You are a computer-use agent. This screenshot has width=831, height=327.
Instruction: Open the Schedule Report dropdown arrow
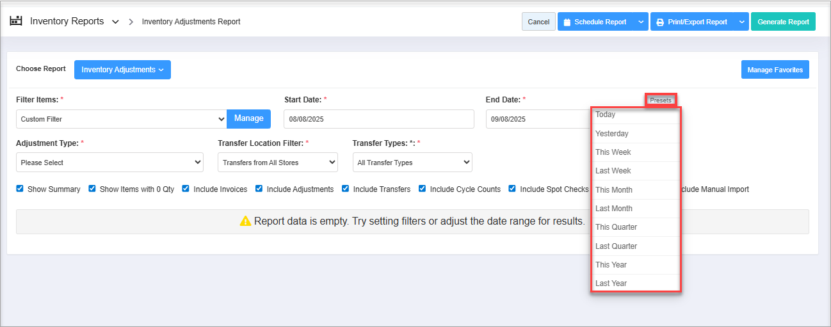(641, 22)
